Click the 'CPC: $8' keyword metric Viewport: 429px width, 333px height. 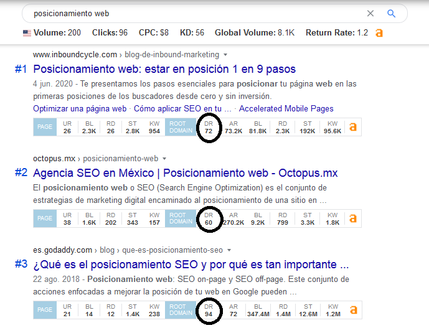(154, 33)
